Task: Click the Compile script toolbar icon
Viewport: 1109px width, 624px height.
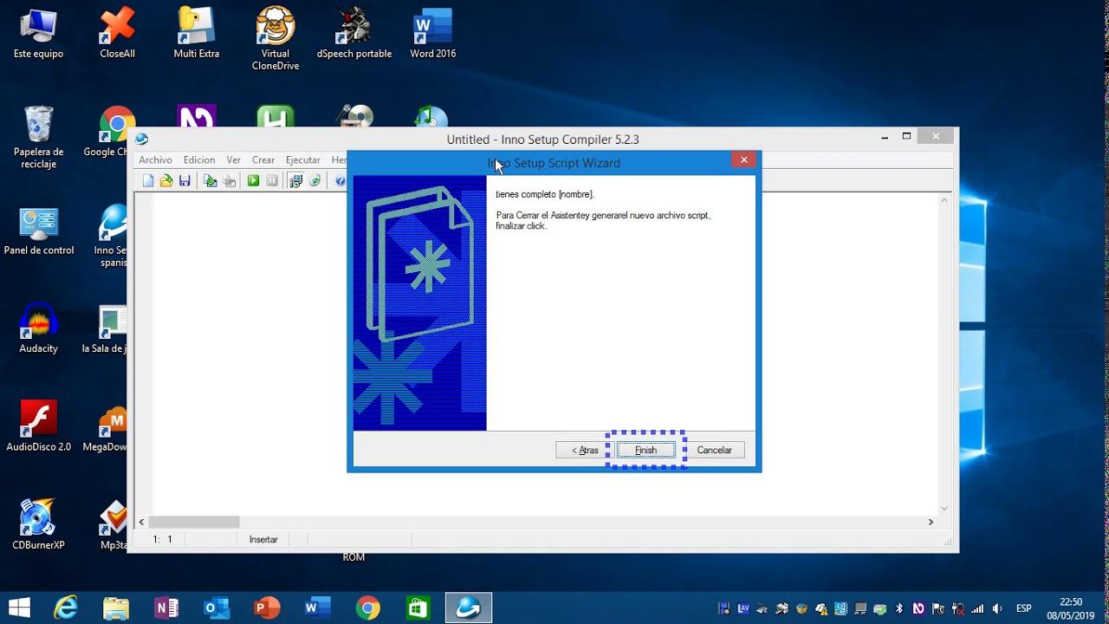Action: (210, 180)
